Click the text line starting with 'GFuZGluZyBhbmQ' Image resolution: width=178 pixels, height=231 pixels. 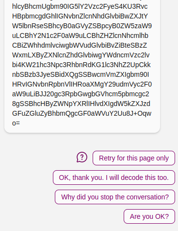82,113
